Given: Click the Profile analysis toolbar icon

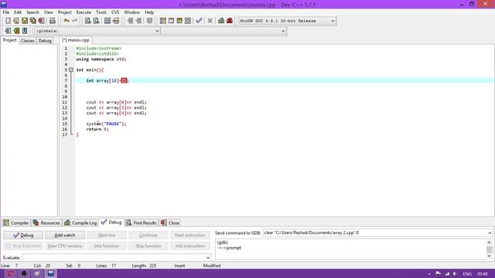Looking at the screenshot, I should coord(221,21).
